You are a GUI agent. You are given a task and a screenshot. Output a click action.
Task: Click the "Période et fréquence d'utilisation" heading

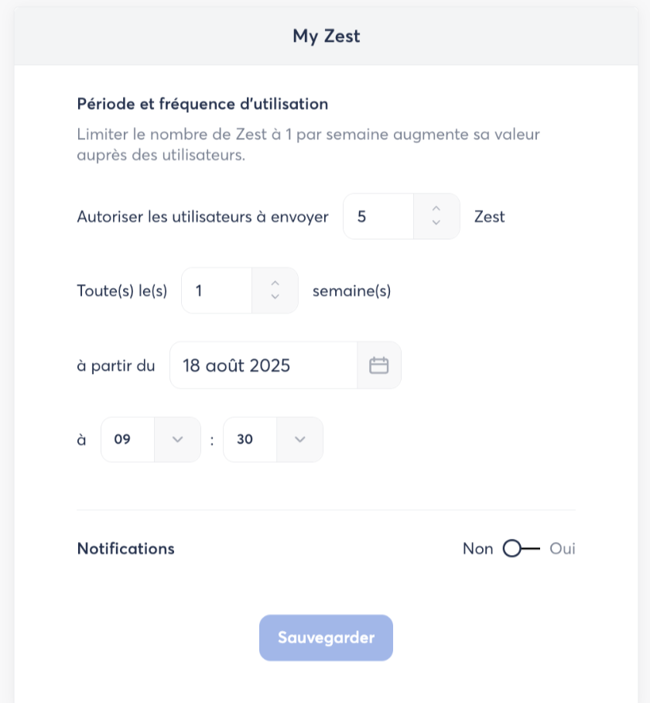click(203, 104)
